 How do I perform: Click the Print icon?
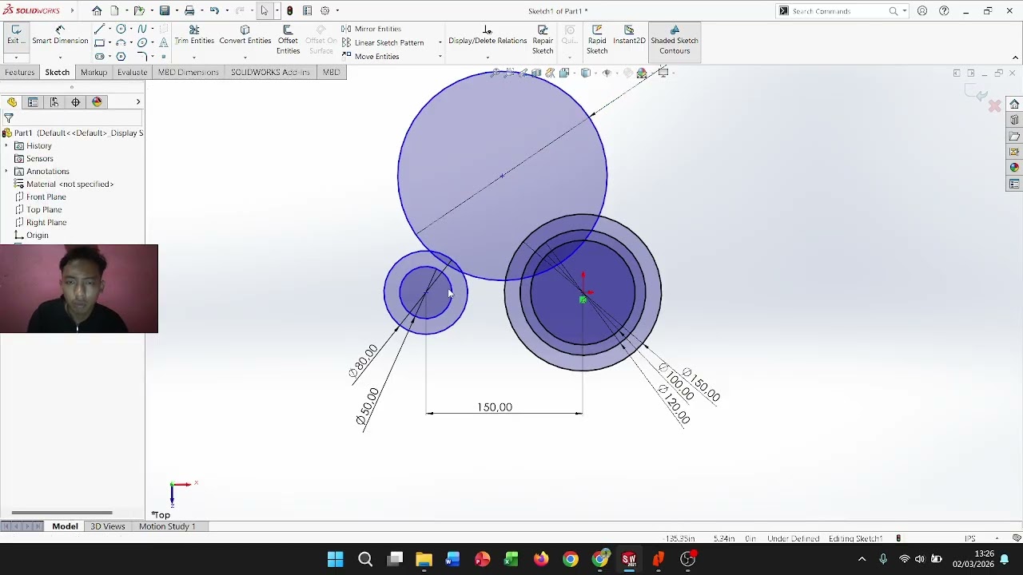[x=189, y=11]
